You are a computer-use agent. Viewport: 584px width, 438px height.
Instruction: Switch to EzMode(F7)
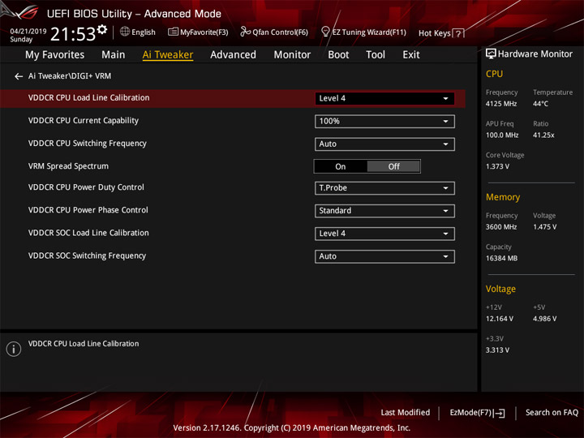coord(477,413)
